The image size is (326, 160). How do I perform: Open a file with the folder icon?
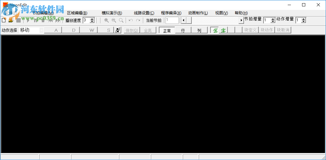pos(11,20)
